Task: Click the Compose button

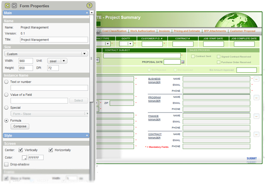Action: pos(20,126)
